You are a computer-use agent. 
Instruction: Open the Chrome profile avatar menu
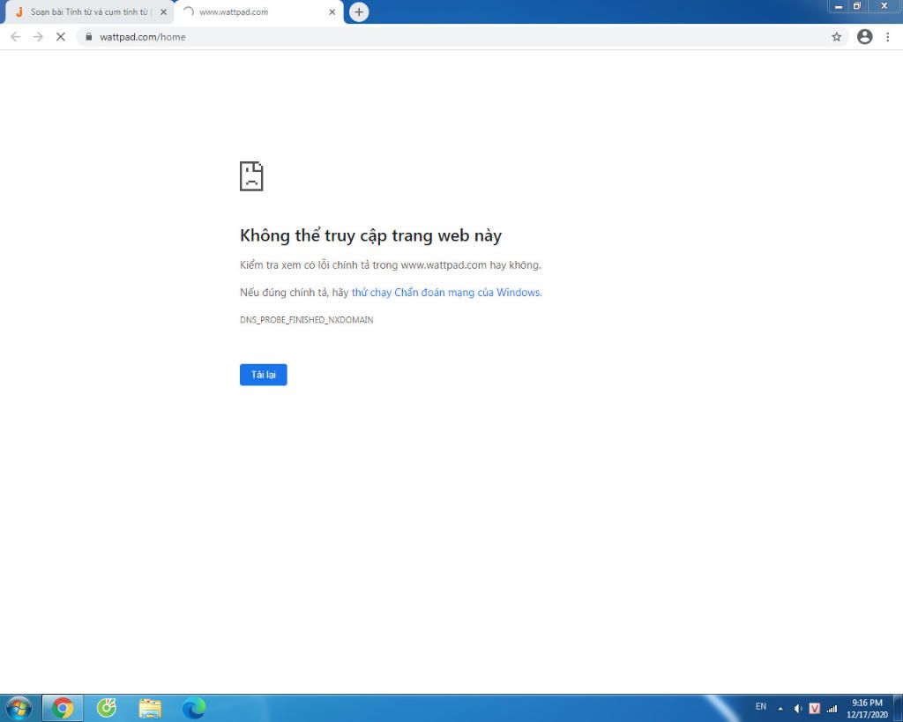point(865,37)
